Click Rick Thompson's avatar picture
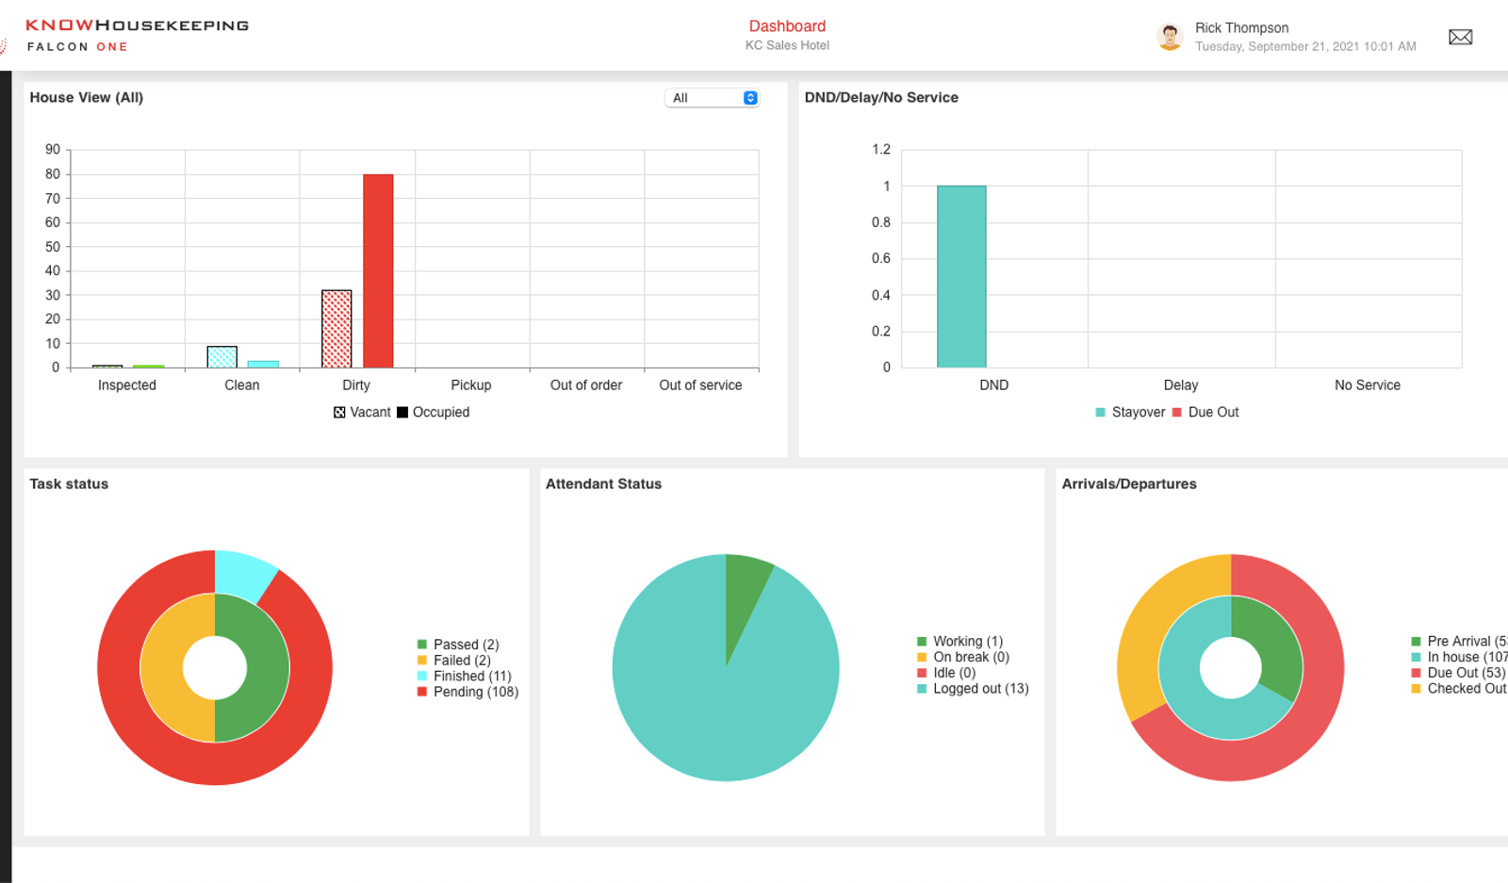 [1170, 37]
